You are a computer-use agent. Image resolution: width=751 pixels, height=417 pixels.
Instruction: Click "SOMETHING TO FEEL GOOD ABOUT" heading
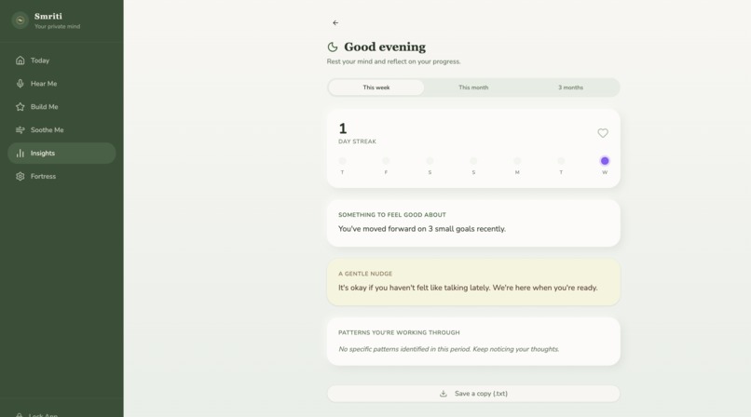[391, 215]
